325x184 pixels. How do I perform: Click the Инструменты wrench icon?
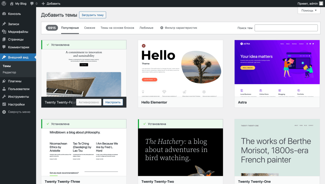[x=4, y=97]
